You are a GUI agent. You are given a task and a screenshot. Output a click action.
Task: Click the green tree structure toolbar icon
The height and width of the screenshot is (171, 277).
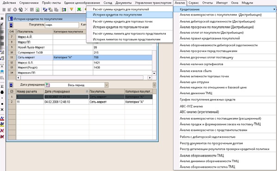pos(79,9)
